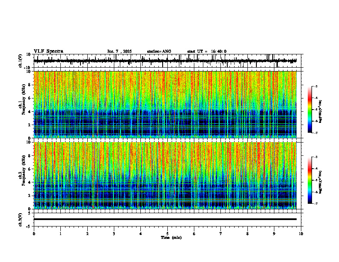Screen dimensions: 339x262
Task: Click the "VLF Spectra" plot title
Action: pos(48,51)
